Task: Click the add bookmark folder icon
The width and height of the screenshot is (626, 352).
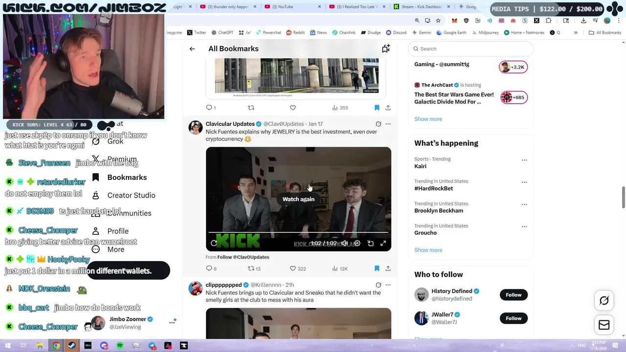Action: coord(386,48)
